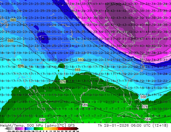The height and width of the screenshot is (132, 171).
Task: Click the gray left arrow of the legend
Action: pos(6,129)
